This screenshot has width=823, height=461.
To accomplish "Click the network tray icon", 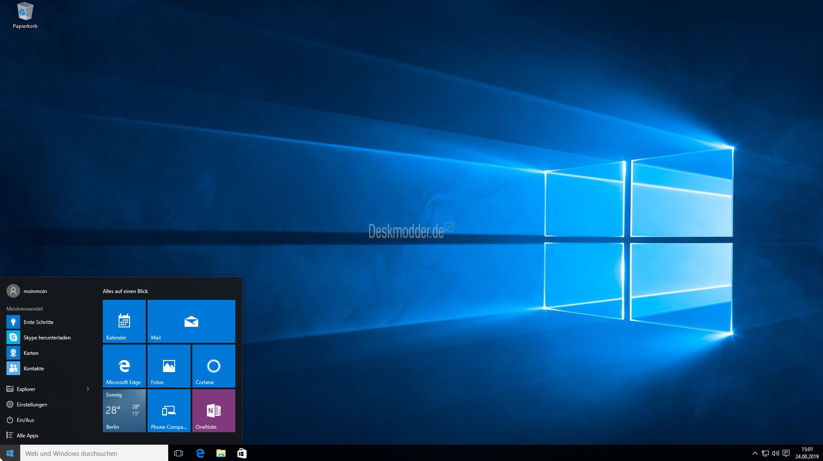I will (765, 453).
